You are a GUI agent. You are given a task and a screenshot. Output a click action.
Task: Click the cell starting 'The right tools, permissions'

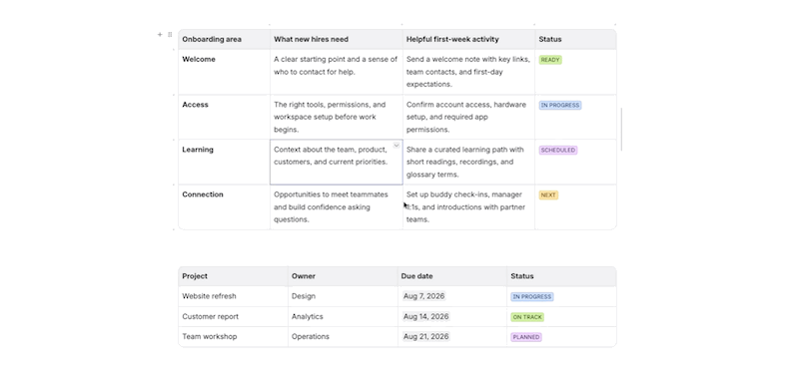[337, 117]
